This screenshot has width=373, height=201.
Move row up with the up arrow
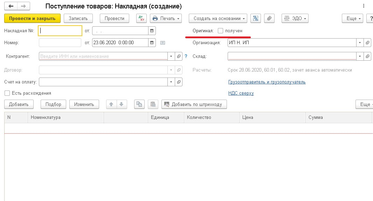tap(111, 104)
